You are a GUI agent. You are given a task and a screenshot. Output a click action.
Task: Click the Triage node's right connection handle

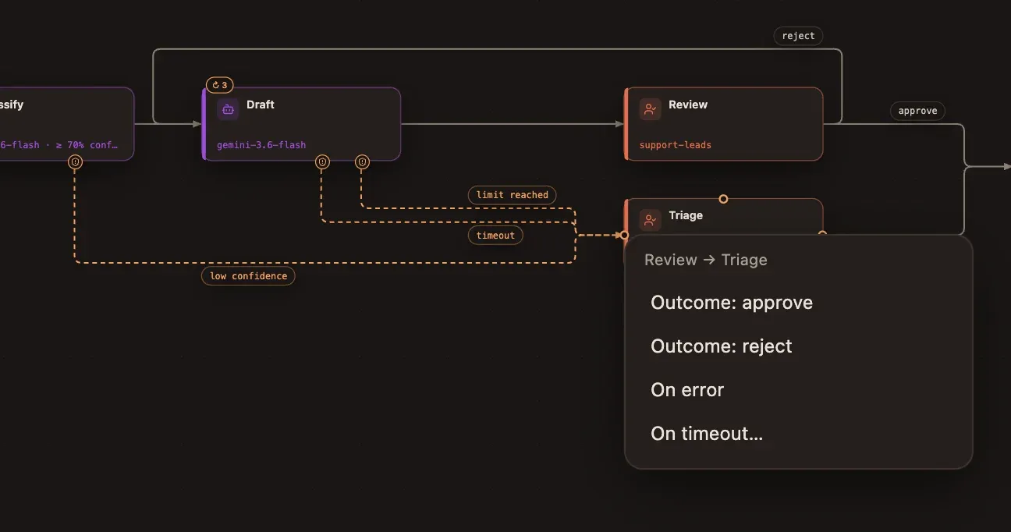pyautogui.click(x=821, y=233)
